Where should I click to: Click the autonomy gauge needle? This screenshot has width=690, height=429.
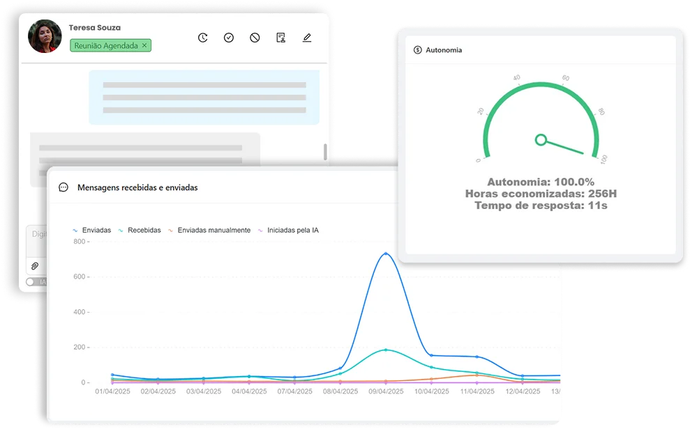(562, 146)
